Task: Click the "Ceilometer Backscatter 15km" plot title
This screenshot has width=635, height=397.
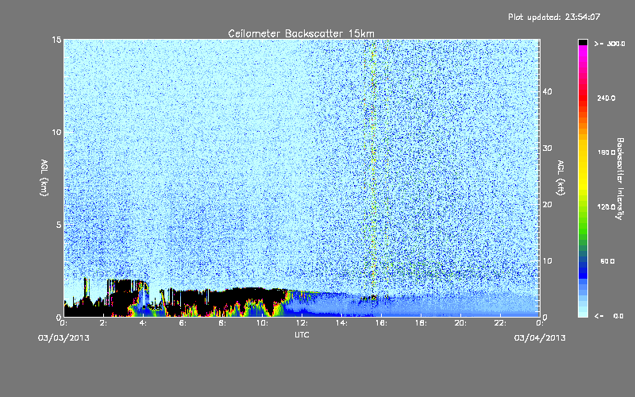Action: click(x=302, y=33)
